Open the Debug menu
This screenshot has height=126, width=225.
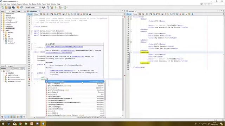[34, 4]
